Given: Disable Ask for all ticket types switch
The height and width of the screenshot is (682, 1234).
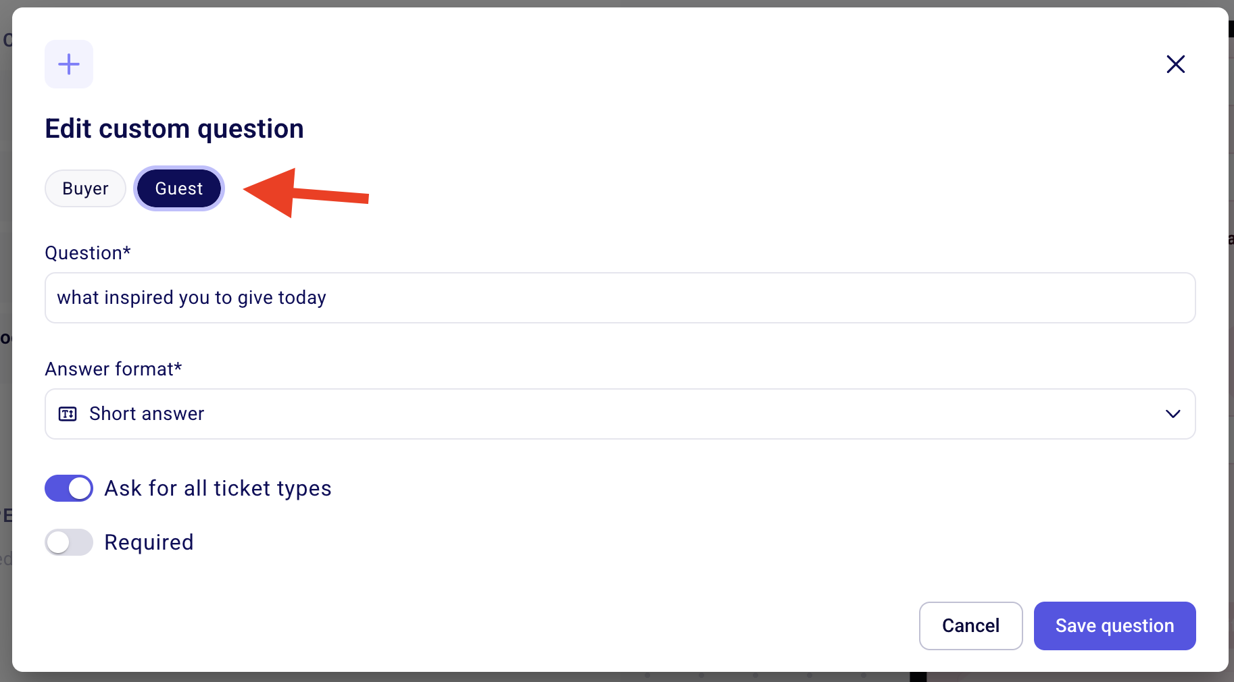Looking at the screenshot, I should tap(69, 488).
